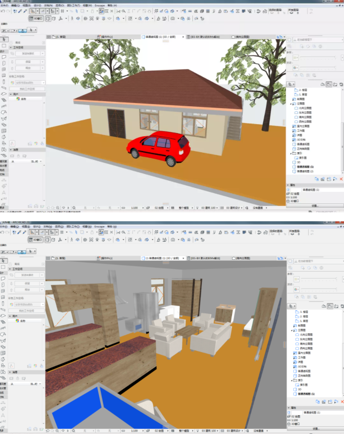Click the 释放 button in the upper window

[x=28, y=68]
